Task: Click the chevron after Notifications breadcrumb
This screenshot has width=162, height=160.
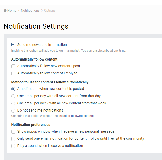Action: coord(42,11)
